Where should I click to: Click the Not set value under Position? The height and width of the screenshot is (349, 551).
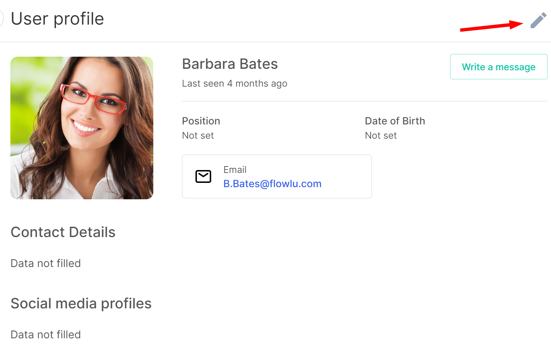[198, 135]
